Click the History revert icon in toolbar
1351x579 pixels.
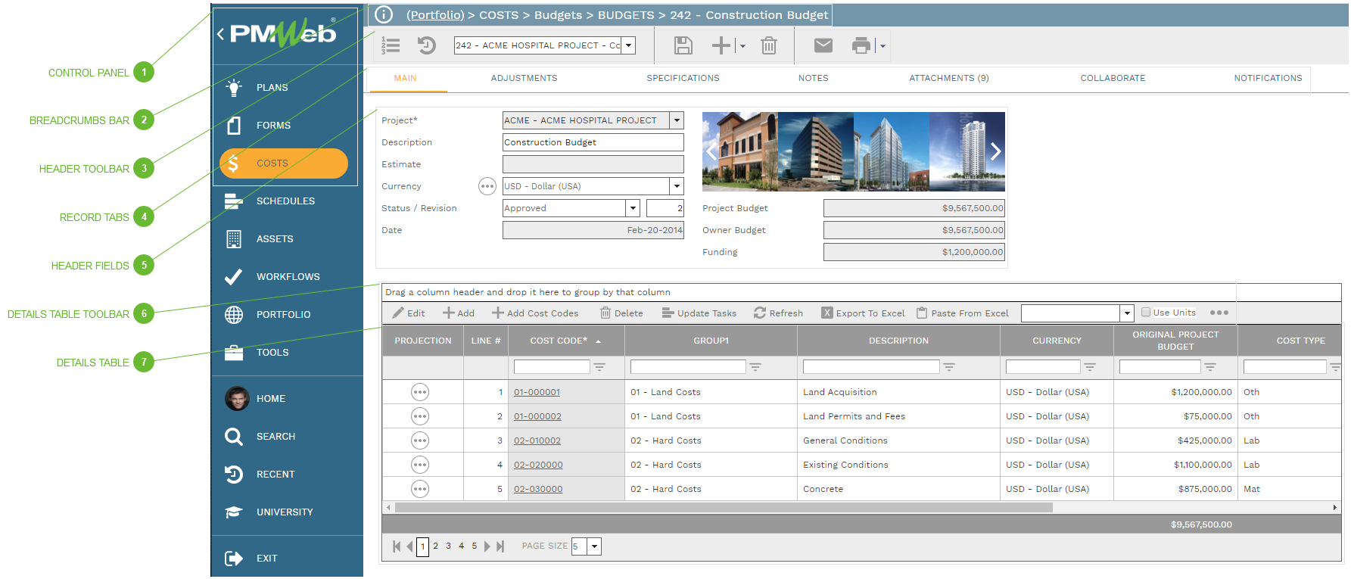tap(427, 45)
